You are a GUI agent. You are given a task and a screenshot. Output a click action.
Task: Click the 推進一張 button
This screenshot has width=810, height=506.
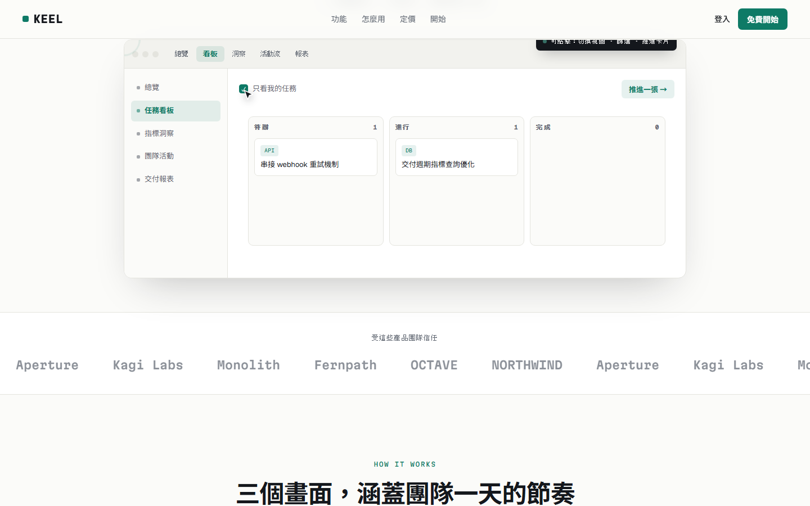click(x=647, y=89)
